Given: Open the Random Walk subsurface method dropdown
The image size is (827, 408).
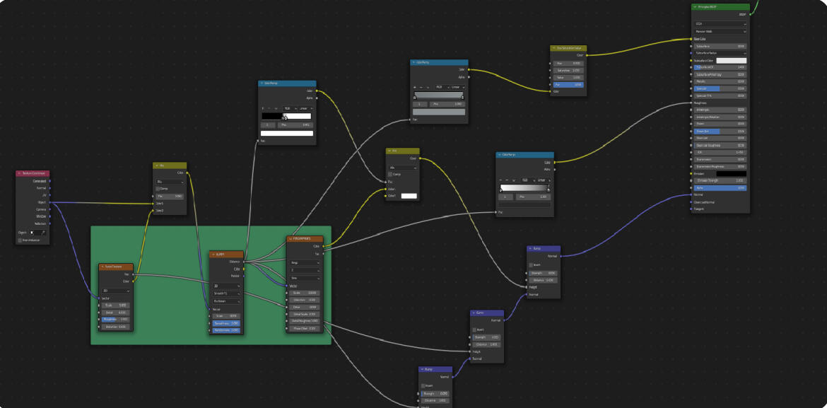Looking at the screenshot, I should (720, 31).
